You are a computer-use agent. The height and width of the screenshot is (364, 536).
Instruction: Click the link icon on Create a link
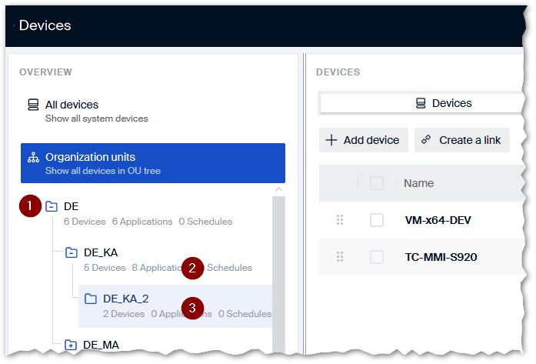(x=427, y=140)
